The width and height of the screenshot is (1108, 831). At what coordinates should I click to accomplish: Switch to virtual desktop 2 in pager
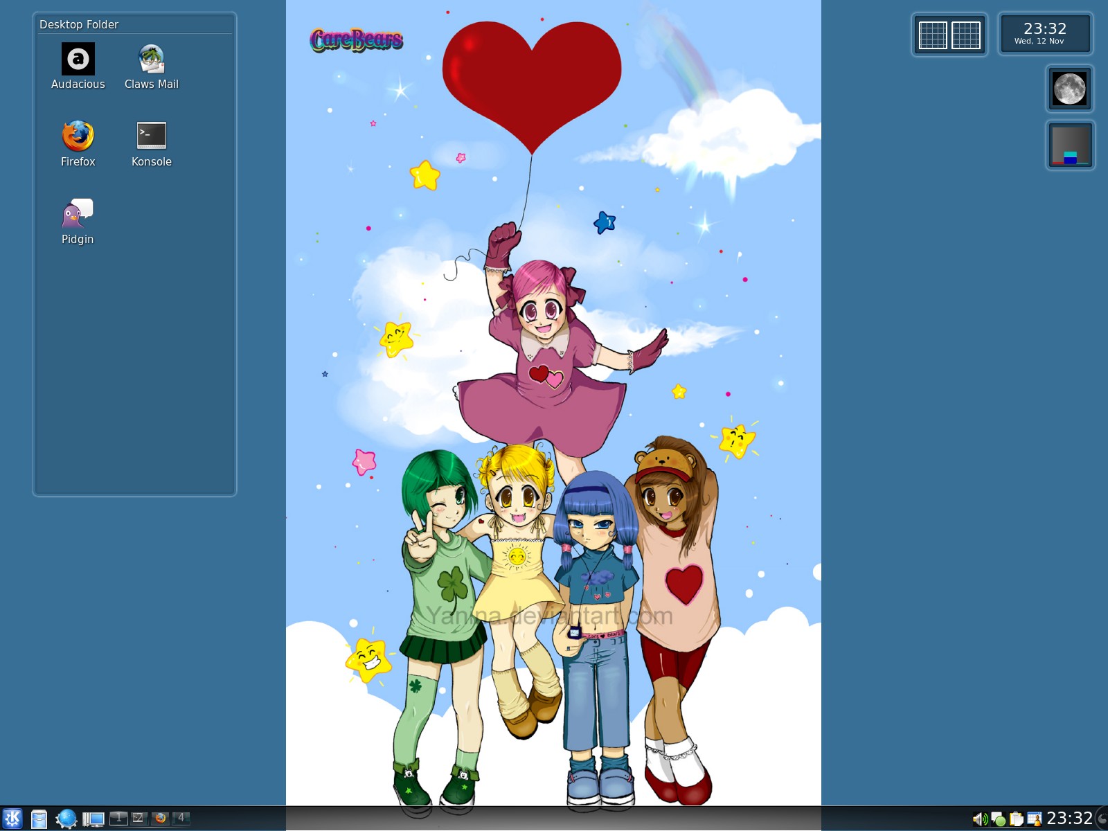139,818
